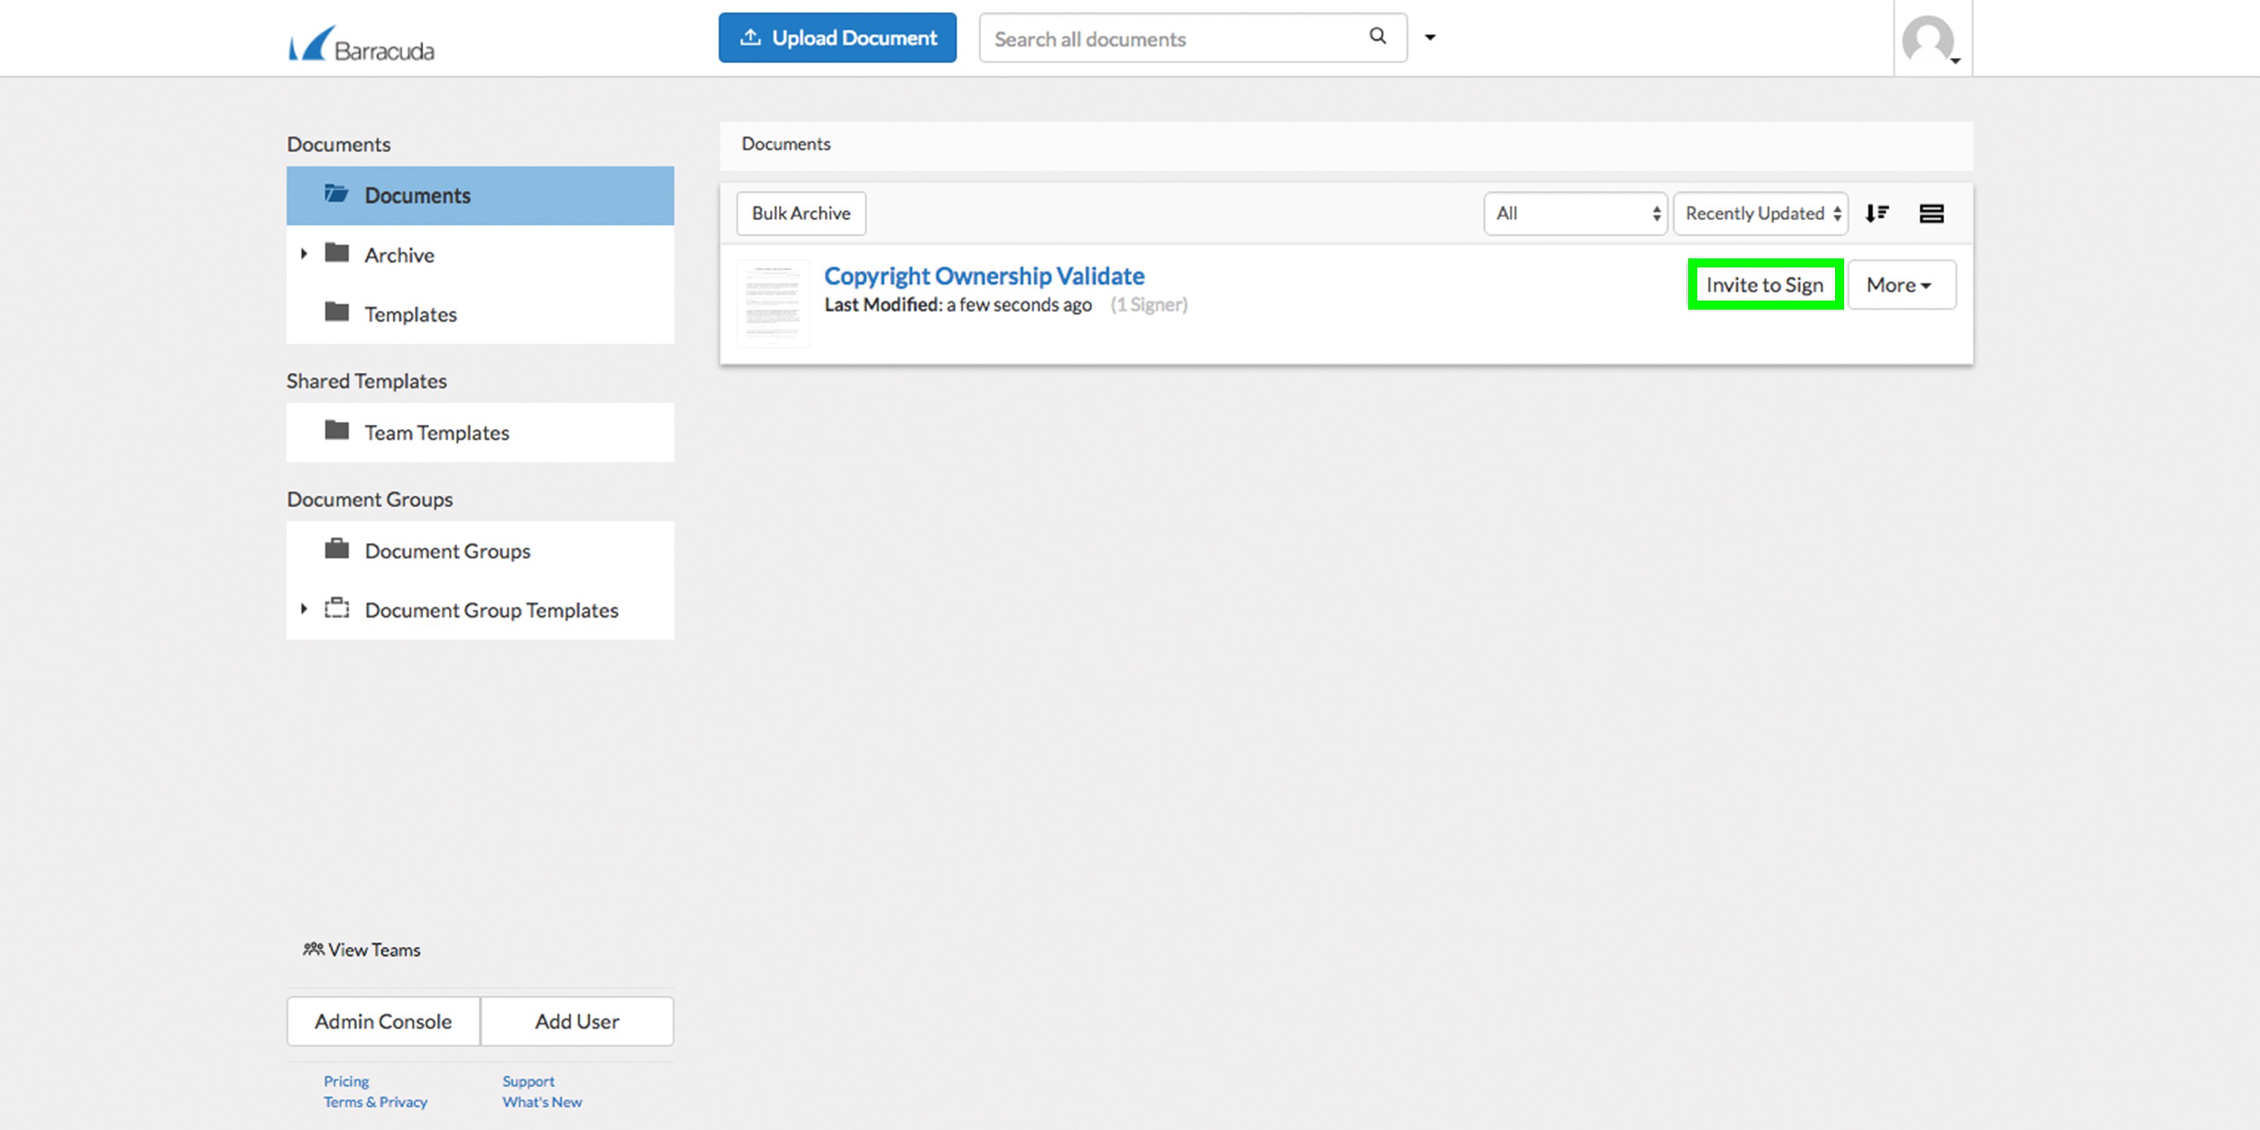Click the Upload Document button
Screen dimensions: 2260x1130
point(837,38)
